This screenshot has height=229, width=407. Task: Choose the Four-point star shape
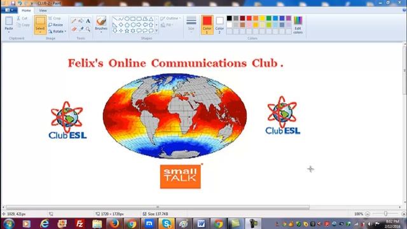point(121,31)
